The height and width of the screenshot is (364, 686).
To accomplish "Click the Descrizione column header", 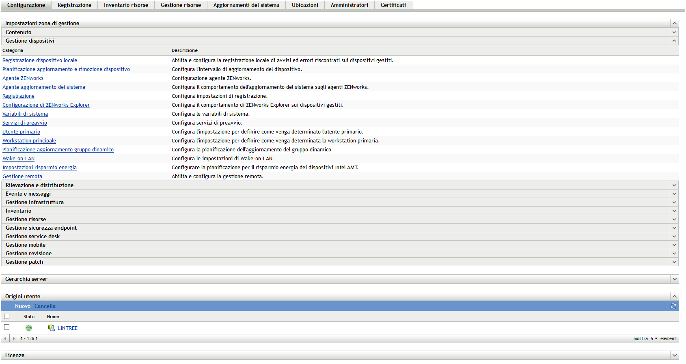I will click(185, 50).
